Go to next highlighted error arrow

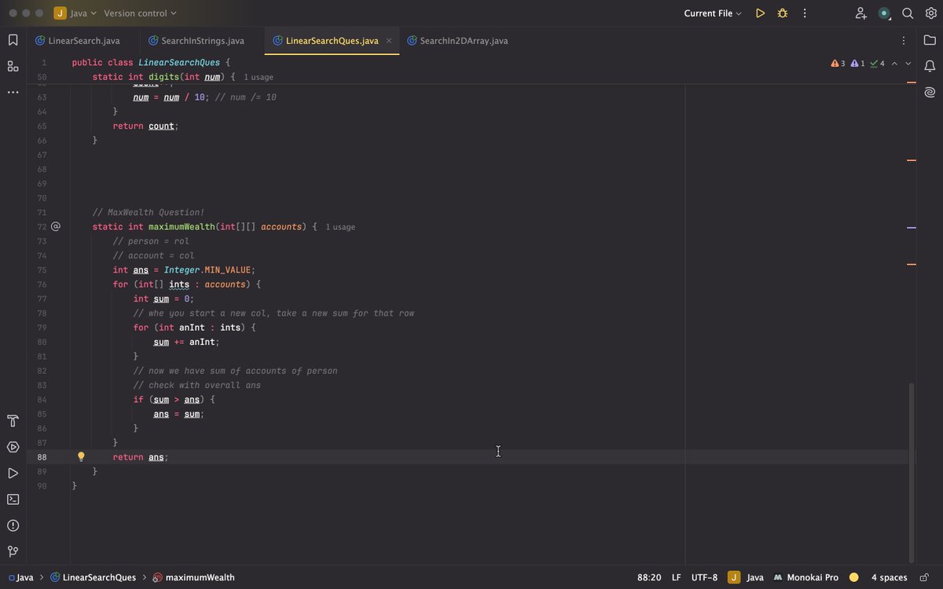908,63
